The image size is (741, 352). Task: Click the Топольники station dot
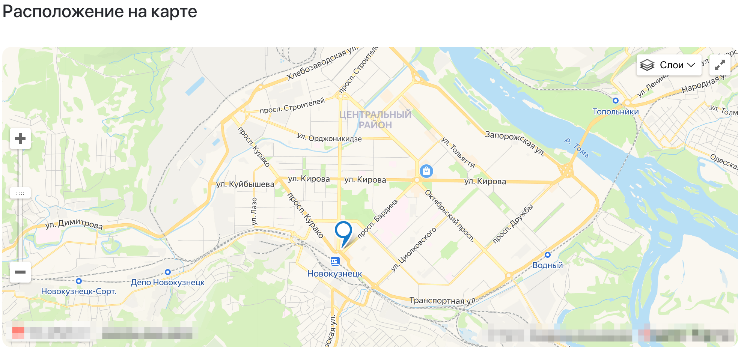[615, 101]
